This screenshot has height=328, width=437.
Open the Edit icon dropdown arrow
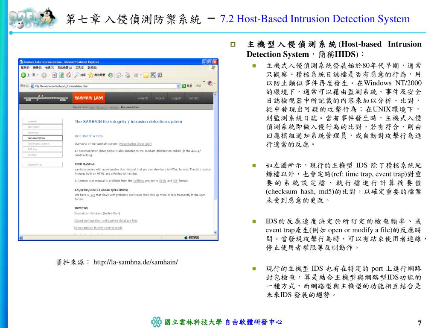pyautogui.click(x=141, y=75)
